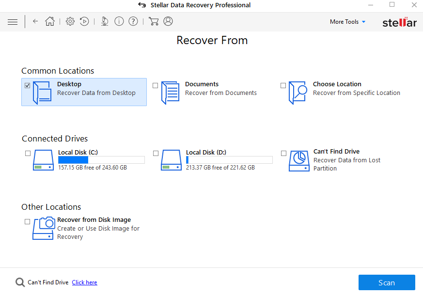Image resolution: width=423 pixels, height=296 pixels.
Task: Open the About information icon
Action: [119, 21]
